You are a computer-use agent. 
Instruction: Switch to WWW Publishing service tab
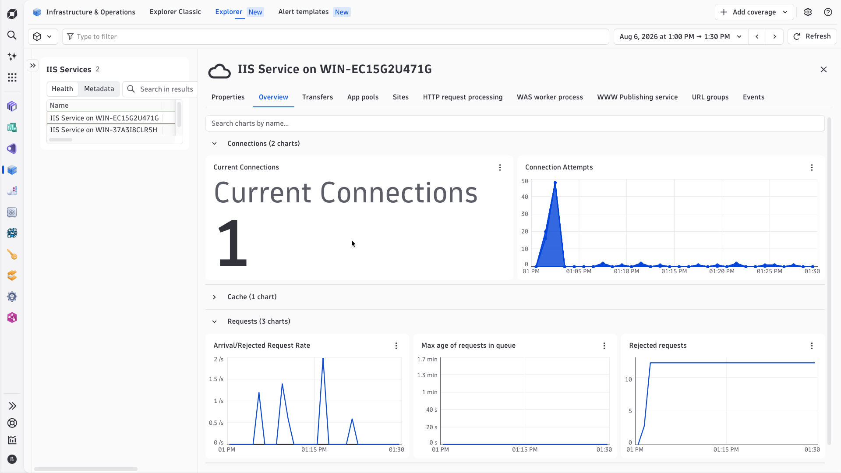[637, 97]
